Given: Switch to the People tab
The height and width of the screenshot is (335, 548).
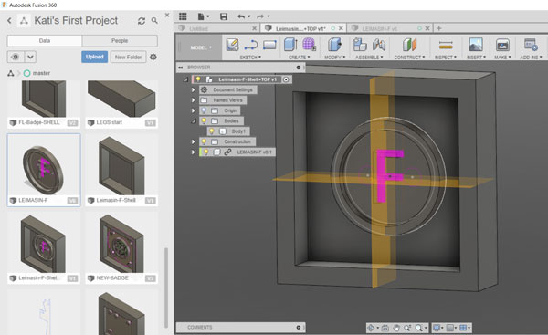Looking at the screenshot, I should point(120,41).
